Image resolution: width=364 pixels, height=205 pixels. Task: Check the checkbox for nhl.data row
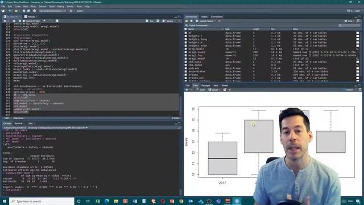pyautogui.click(x=185, y=62)
